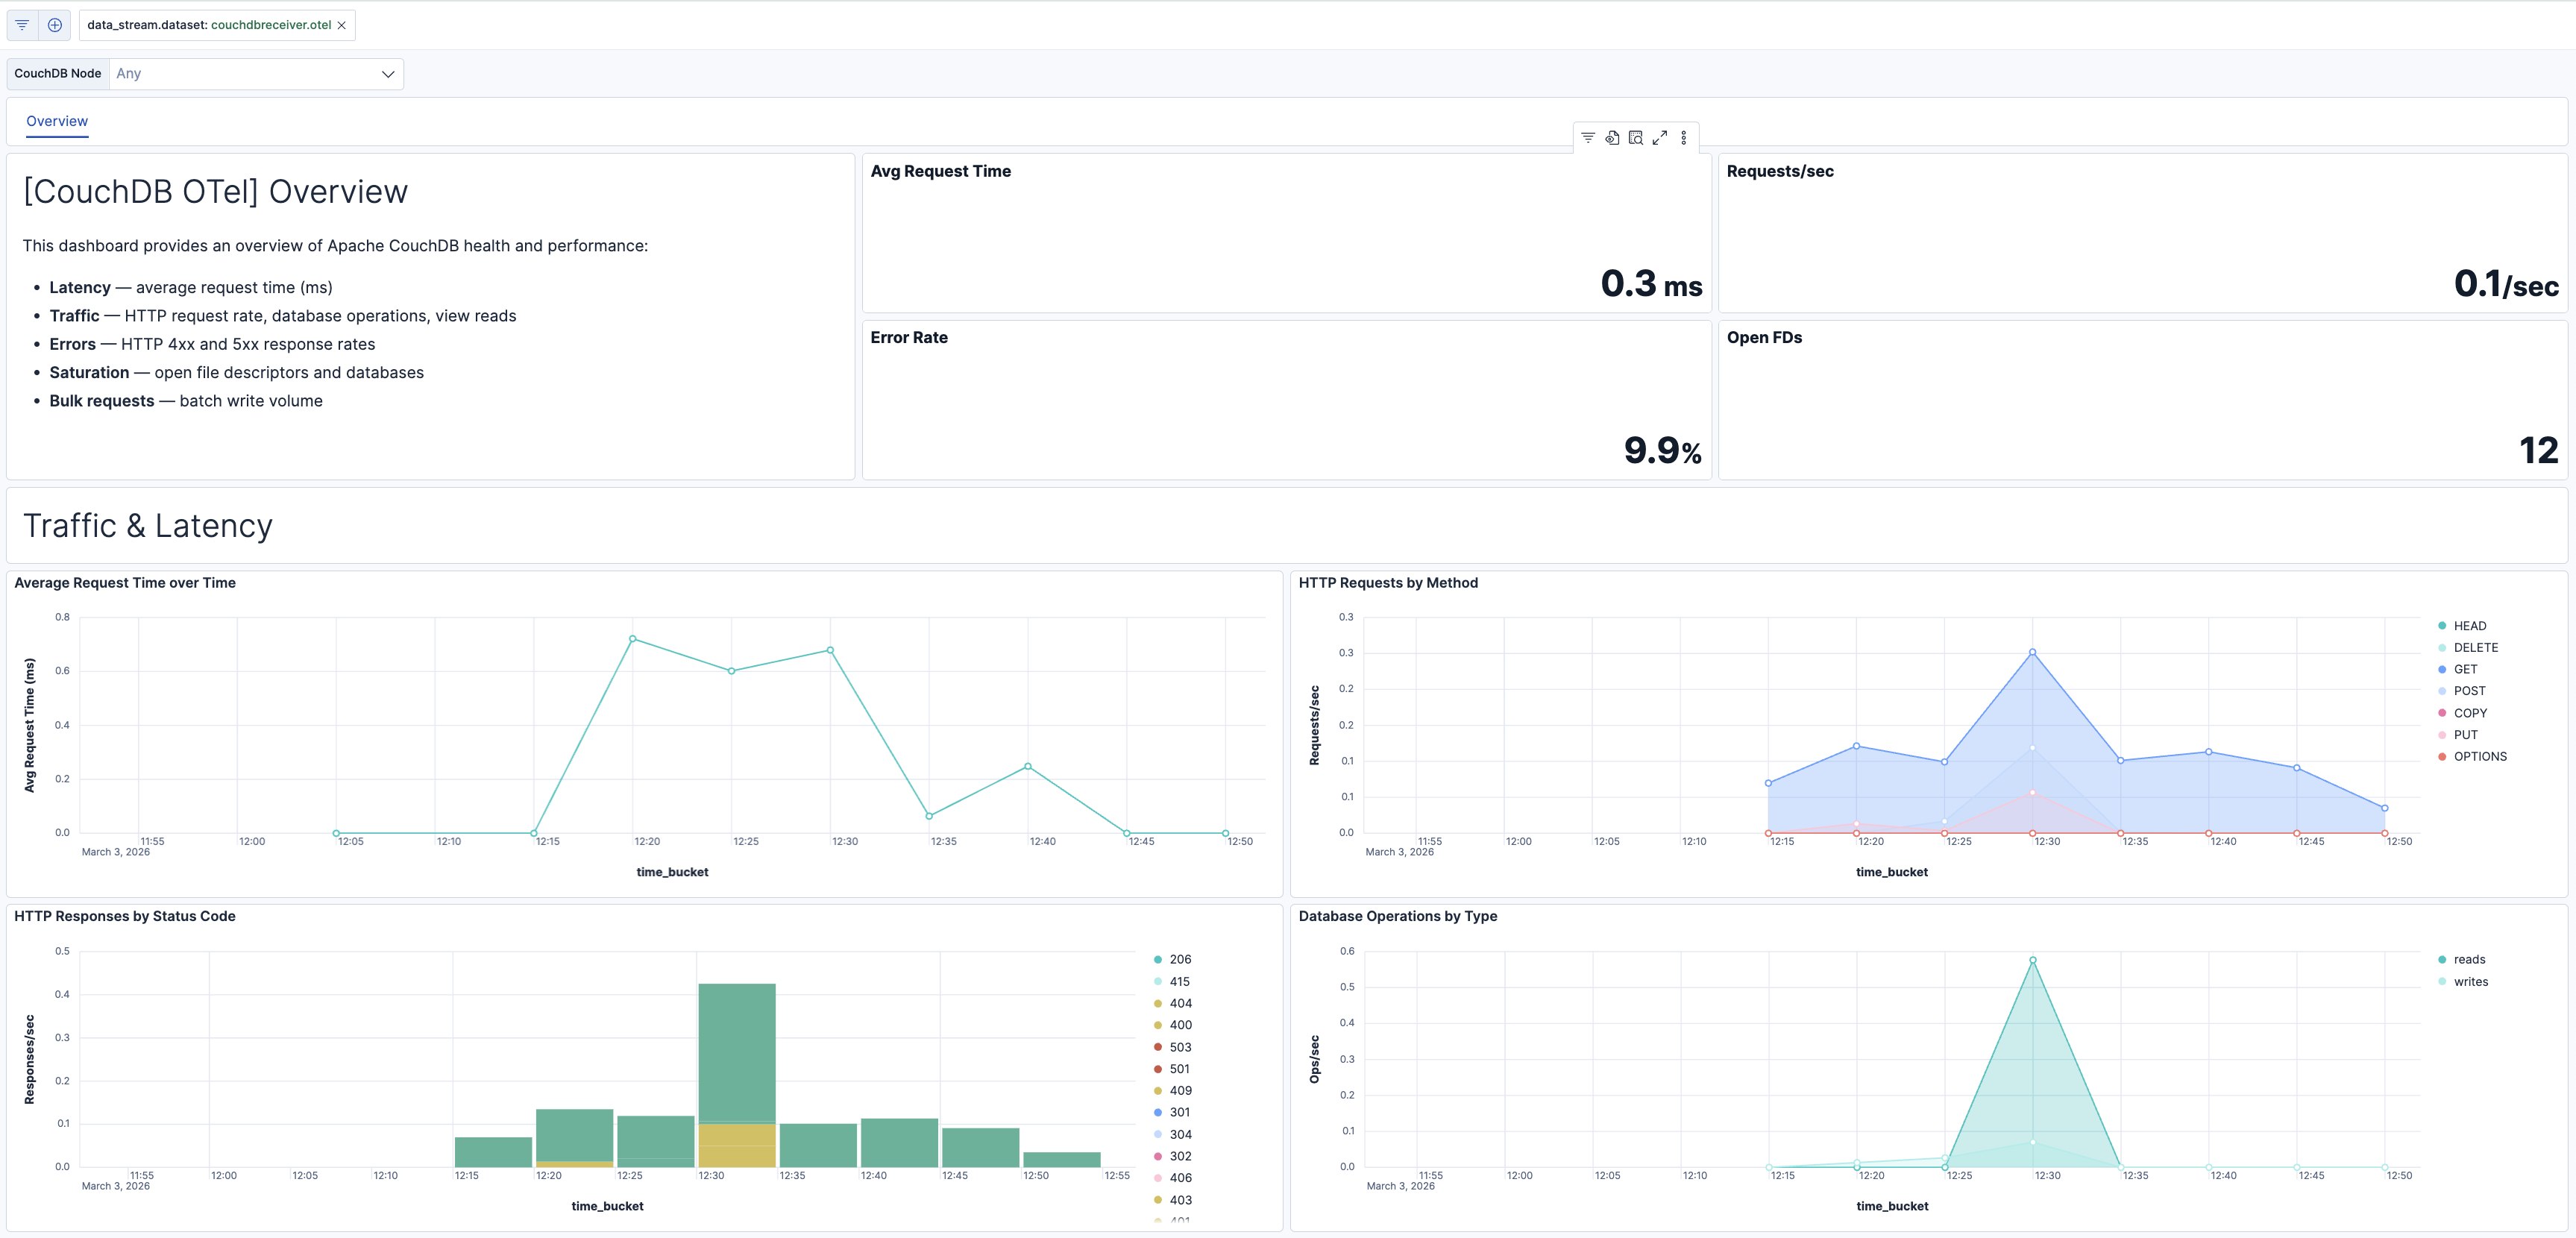Inspect the Avg Request Time panel

(1636, 137)
